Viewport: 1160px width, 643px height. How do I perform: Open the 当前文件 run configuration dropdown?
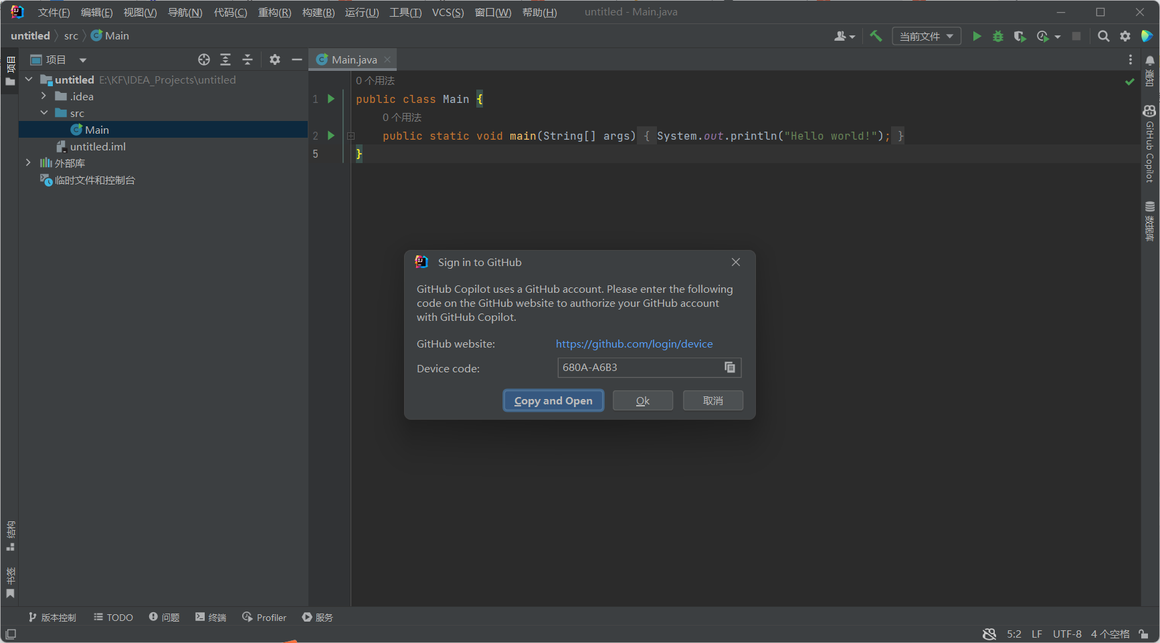(927, 36)
